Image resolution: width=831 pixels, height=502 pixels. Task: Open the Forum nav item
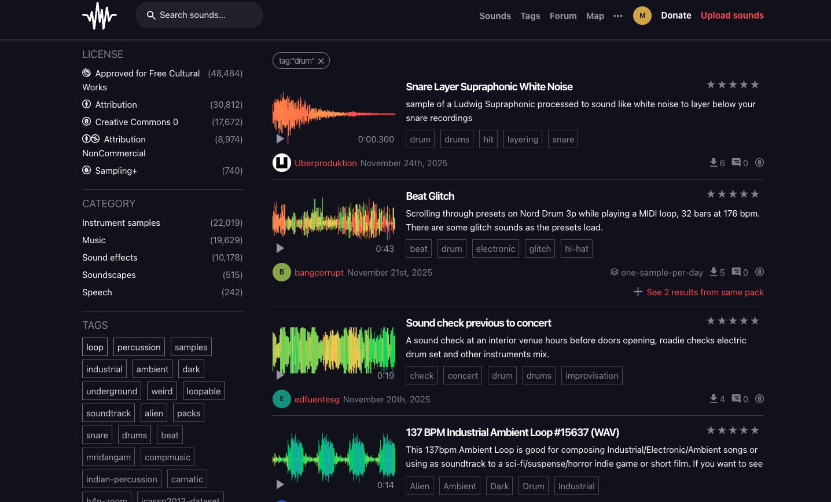pos(562,16)
